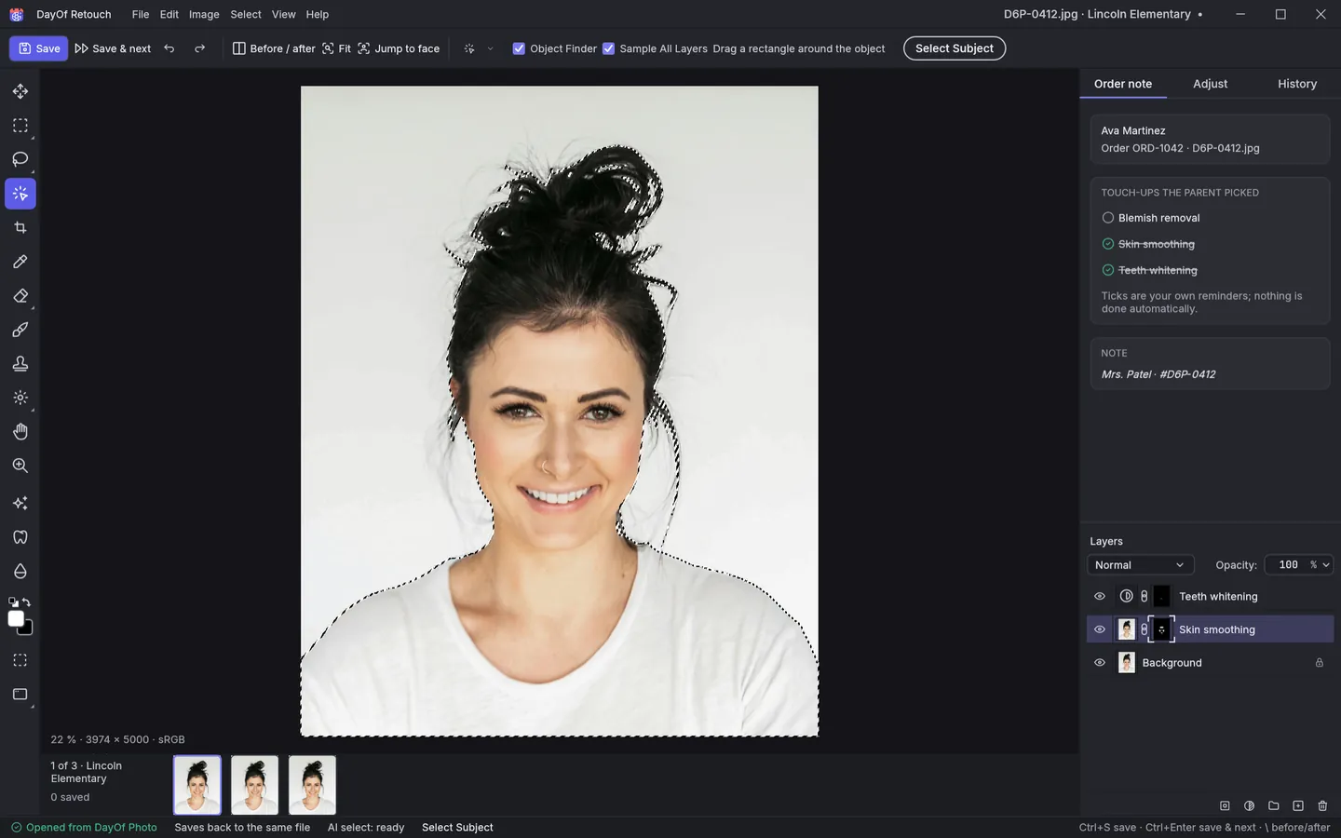Add a new layer with plus icon
This screenshot has height=838, width=1341.
pyautogui.click(x=1298, y=805)
